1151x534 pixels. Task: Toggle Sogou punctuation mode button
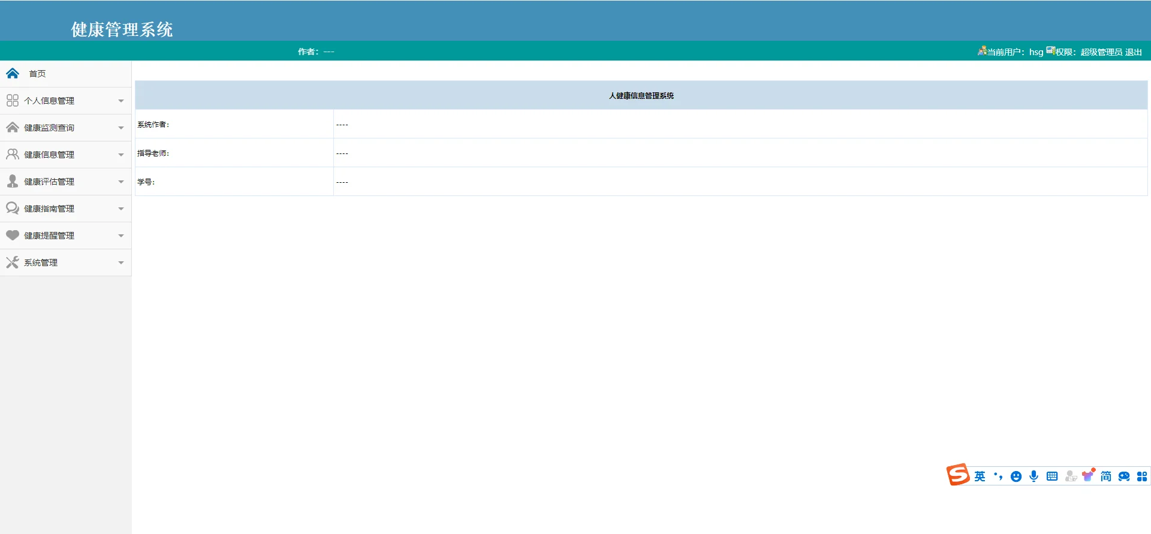[998, 476]
